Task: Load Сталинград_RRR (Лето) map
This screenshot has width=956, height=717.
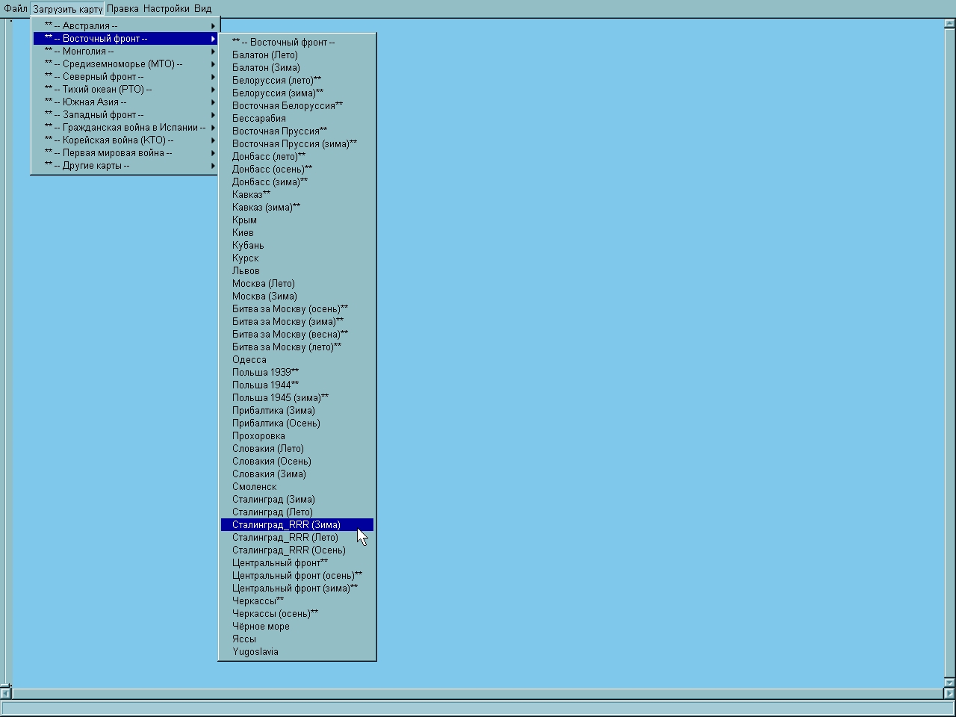Action: [297, 538]
